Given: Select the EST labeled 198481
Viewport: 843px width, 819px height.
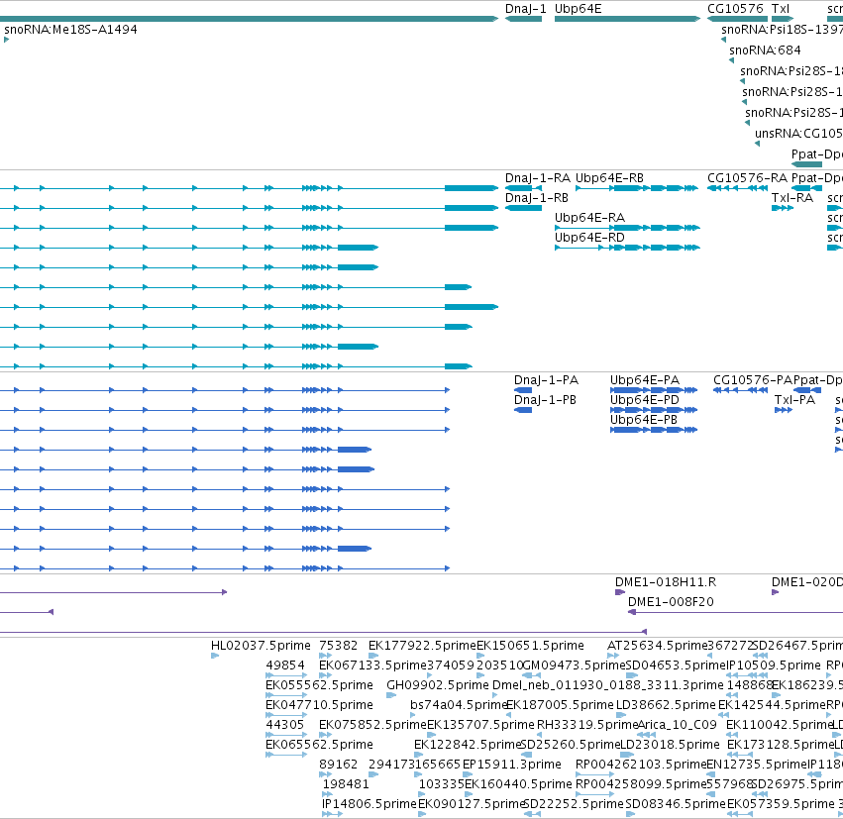Looking at the screenshot, I should (346, 784).
